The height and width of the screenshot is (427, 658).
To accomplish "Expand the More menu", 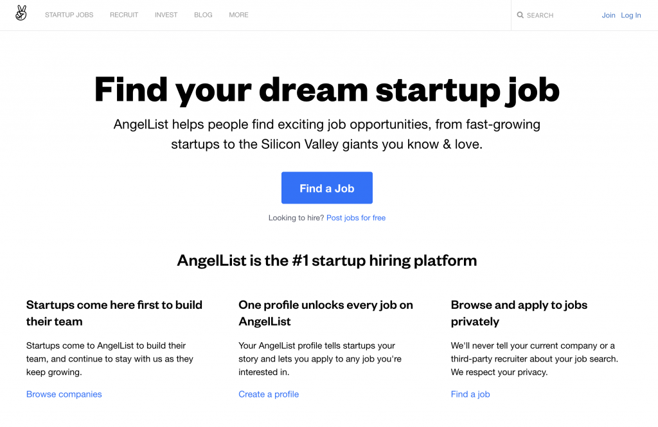I will (239, 15).
